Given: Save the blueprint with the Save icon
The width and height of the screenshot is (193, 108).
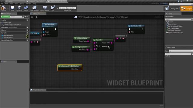Looking at the screenshot, I should (12, 8).
